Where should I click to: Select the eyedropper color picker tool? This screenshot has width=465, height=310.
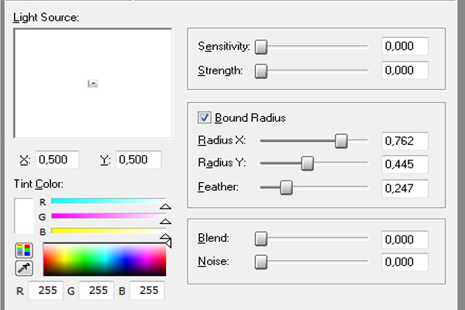point(24,268)
